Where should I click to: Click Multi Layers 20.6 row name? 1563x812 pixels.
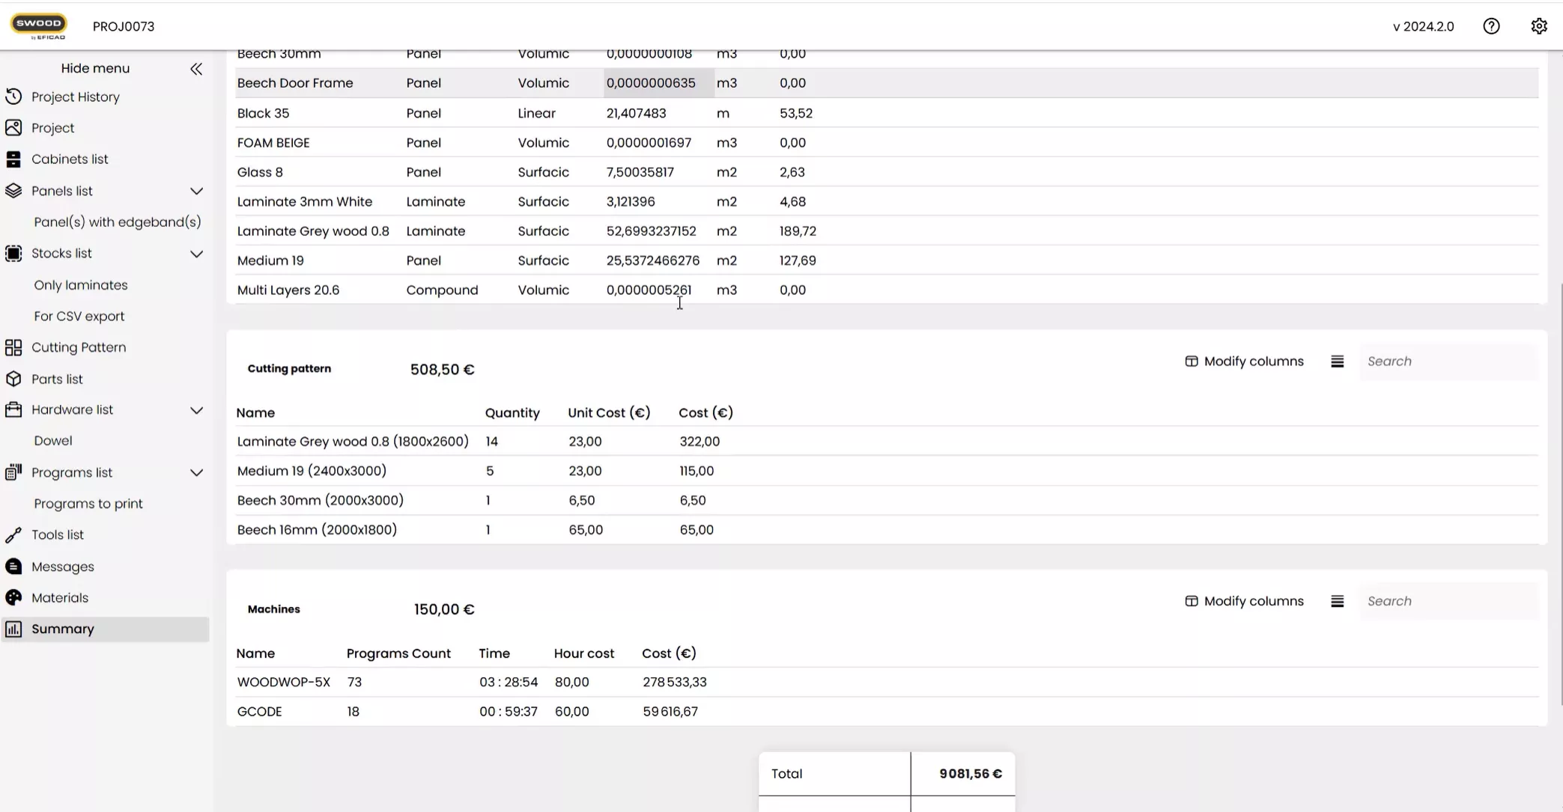[x=288, y=290]
